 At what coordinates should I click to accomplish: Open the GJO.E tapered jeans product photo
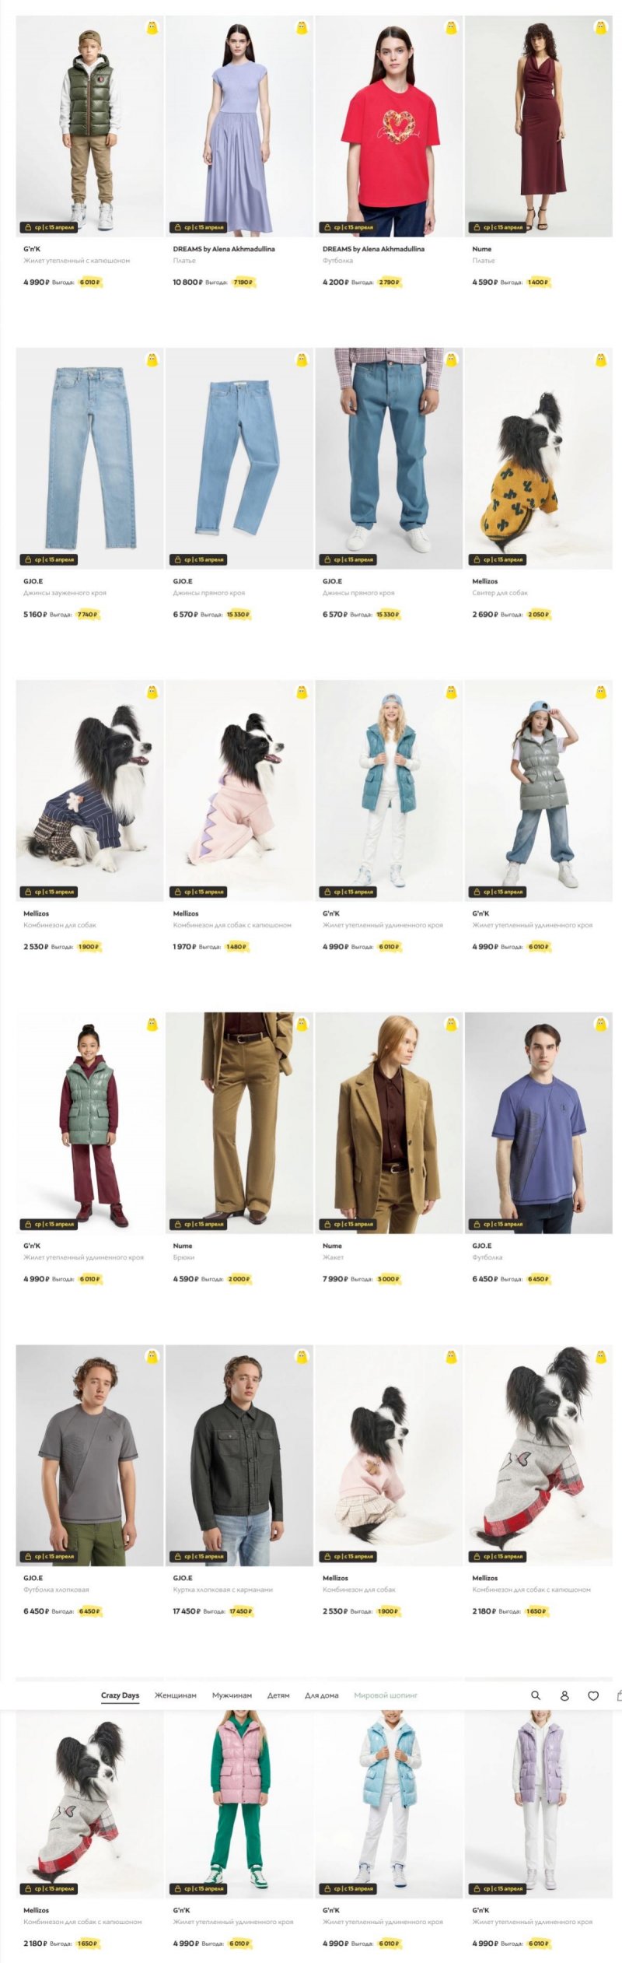[x=89, y=458]
